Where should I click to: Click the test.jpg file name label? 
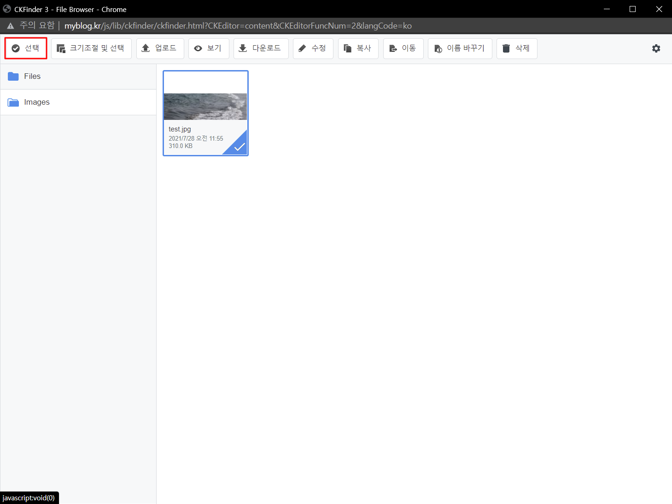coord(180,129)
